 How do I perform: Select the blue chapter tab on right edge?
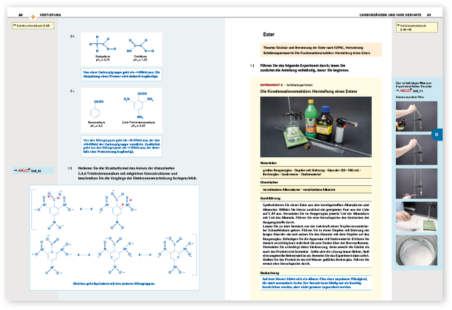437,134
